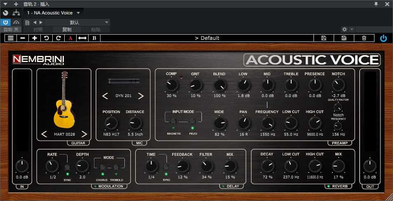This screenshot has width=393, height=201.
Task: Toggle the Piezo input mode button
Action: coord(192,122)
